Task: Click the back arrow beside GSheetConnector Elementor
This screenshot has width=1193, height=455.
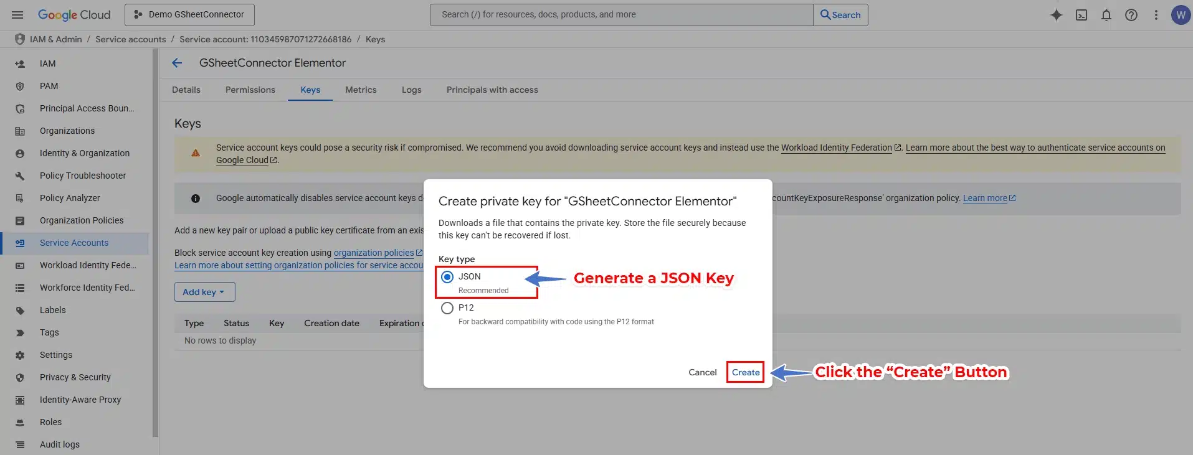Action: pyautogui.click(x=177, y=63)
